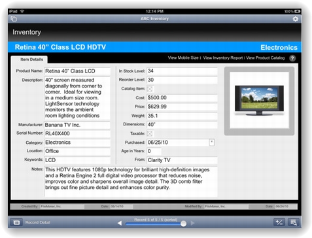
Task: Edit the Weight field 35.1
Action: (x=182, y=116)
